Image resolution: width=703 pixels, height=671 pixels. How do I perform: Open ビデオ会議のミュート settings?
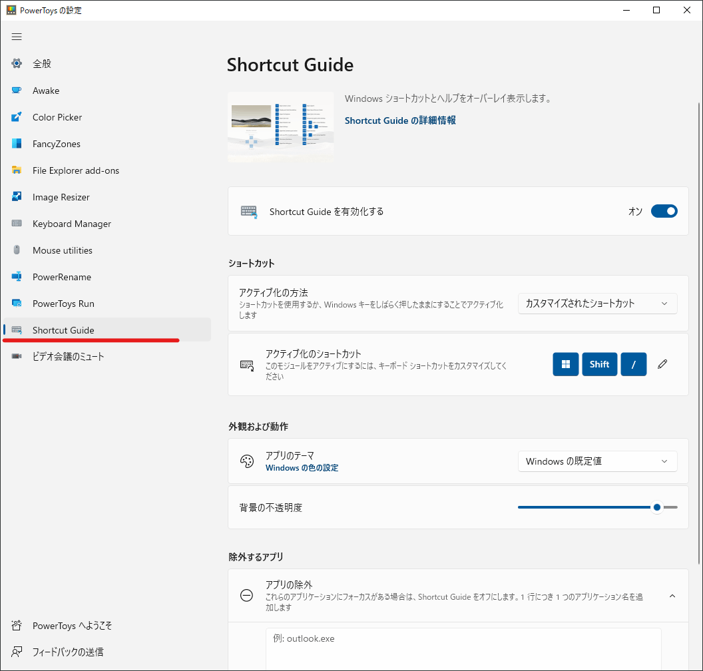pyautogui.click(x=107, y=356)
